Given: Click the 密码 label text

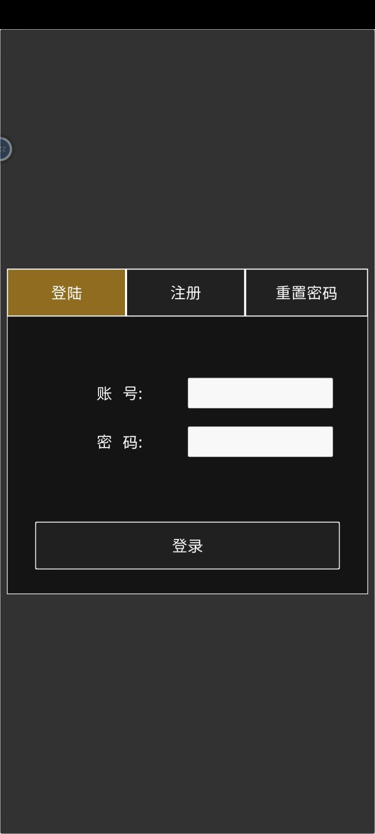Looking at the screenshot, I should (120, 442).
